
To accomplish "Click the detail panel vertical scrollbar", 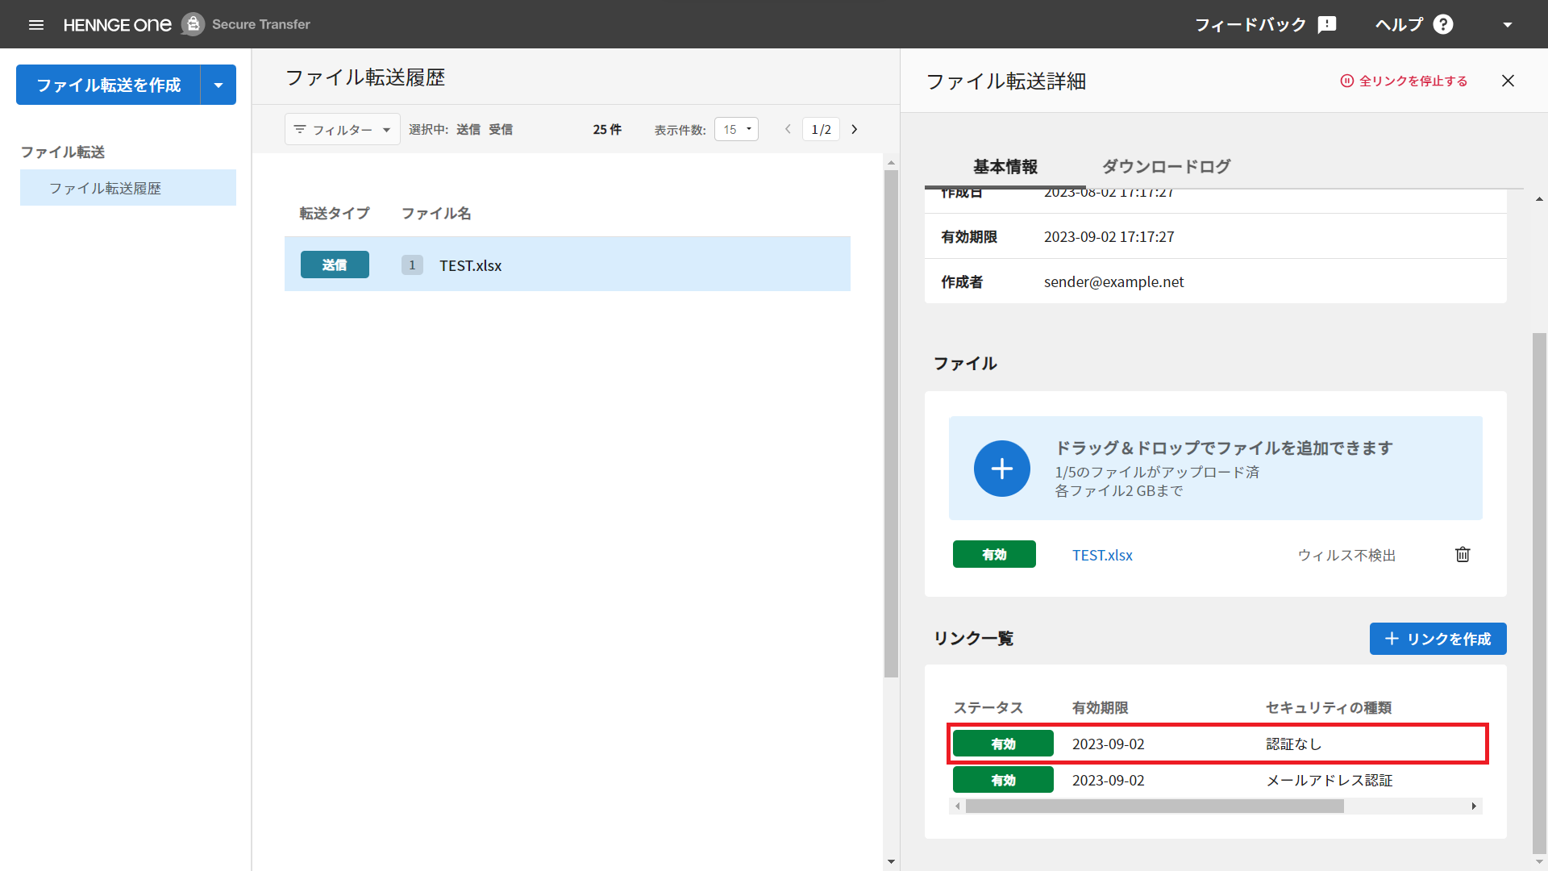I will click(x=1539, y=593).
